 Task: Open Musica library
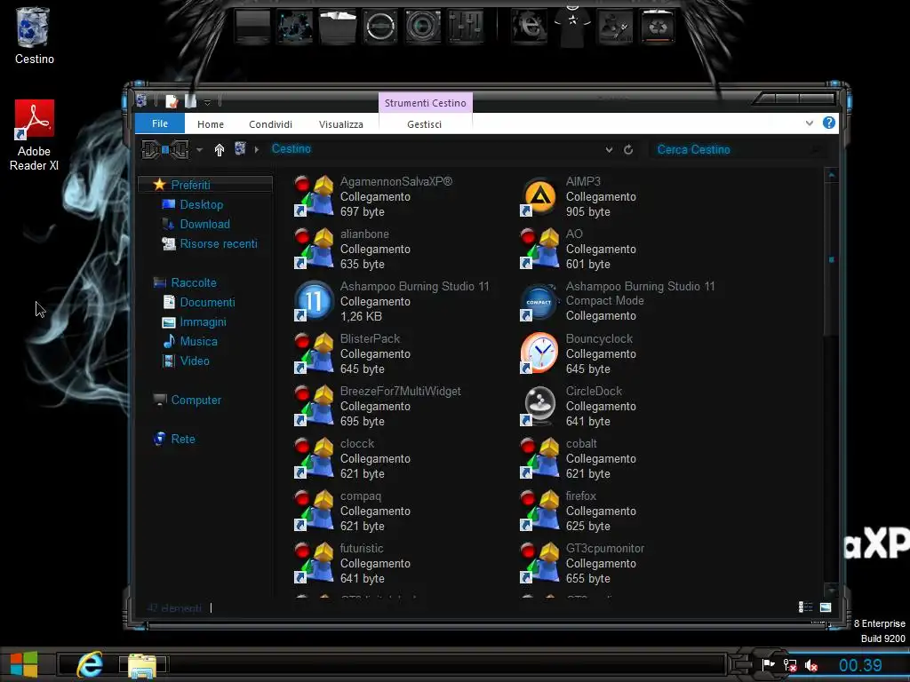tap(198, 341)
